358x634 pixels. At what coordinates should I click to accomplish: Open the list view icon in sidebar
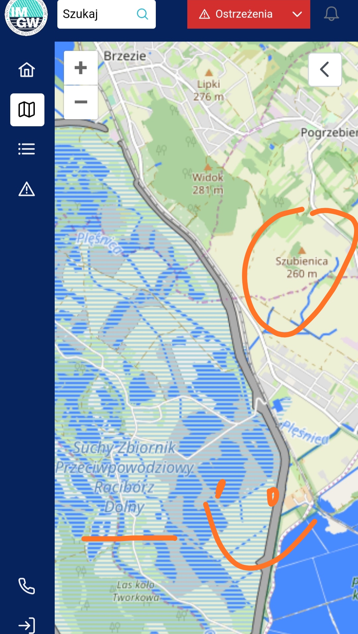[x=27, y=149]
